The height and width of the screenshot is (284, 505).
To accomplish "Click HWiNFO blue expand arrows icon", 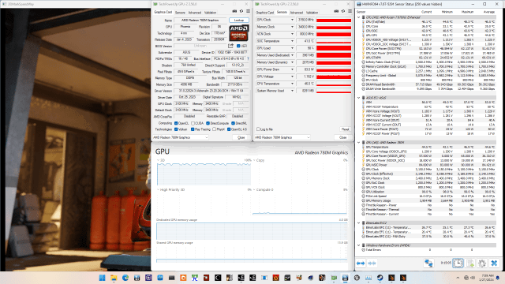I will [x=361, y=263].
